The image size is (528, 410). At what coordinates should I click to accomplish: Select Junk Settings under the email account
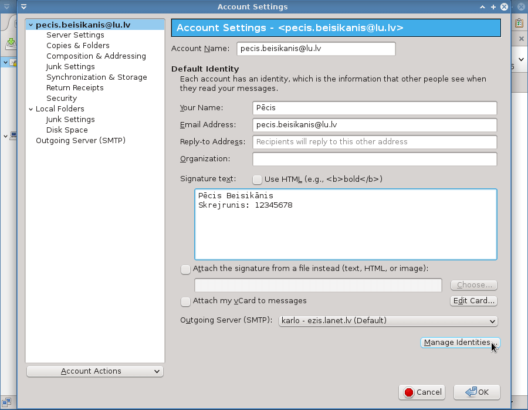click(70, 67)
